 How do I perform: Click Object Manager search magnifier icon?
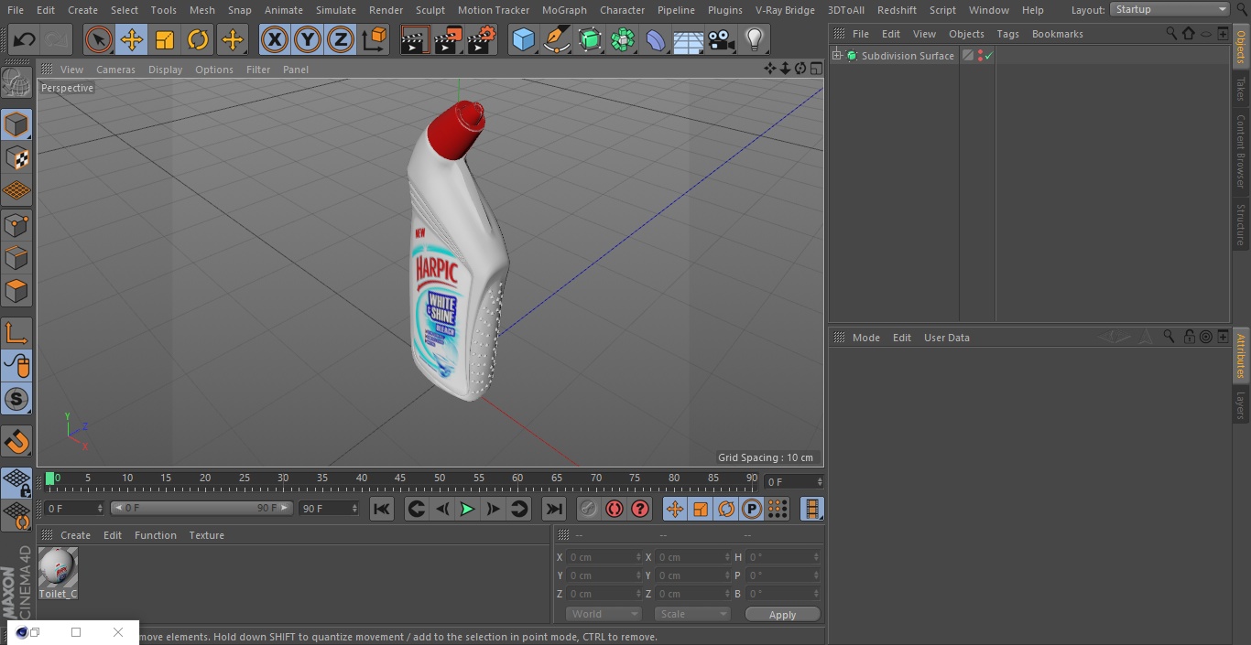[x=1171, y=34]
